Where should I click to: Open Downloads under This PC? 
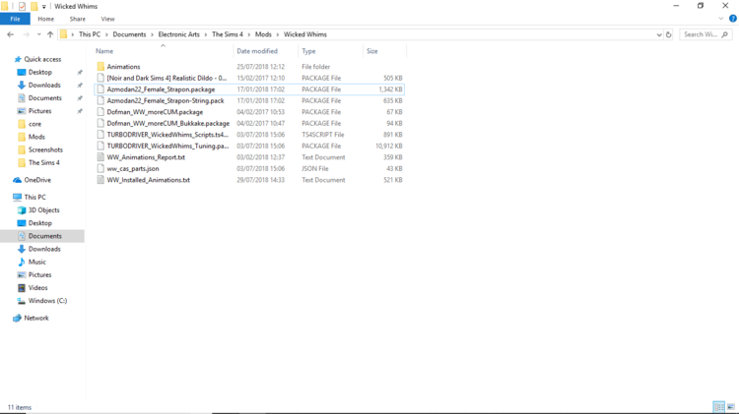[44, 249]
